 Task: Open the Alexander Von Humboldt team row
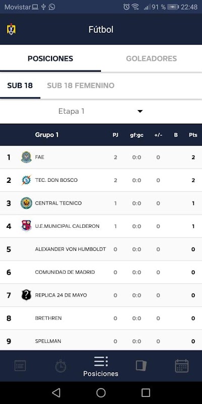point(101,249)
